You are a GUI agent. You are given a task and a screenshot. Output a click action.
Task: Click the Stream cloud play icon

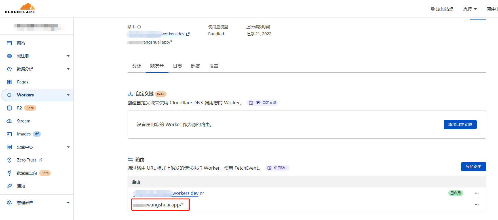(9, 121)
